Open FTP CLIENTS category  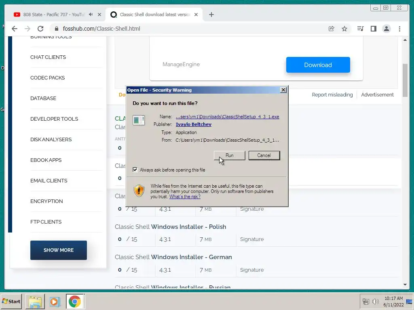46,222
